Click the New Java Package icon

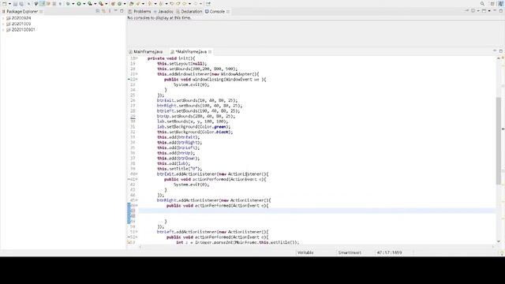113,4
